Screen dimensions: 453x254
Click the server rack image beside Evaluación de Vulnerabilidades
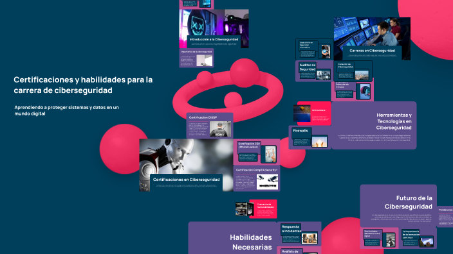coord(245,209)
